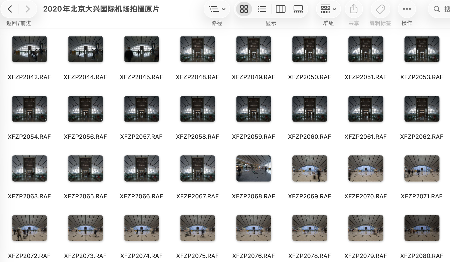Screen dimensions: 450x262
Task: Click the search magnifier icon
Action: click(x=437, y=9)
